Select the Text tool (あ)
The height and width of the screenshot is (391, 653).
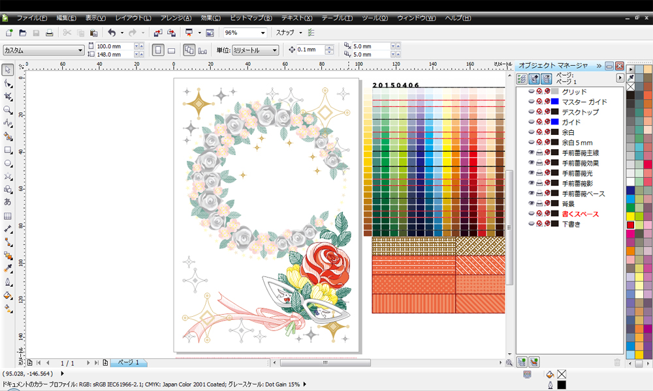(8, 202)
